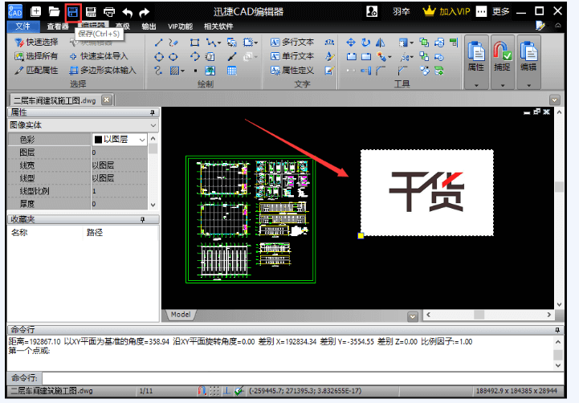Toggle the magnet snap icon in status bar

(202, 390)
